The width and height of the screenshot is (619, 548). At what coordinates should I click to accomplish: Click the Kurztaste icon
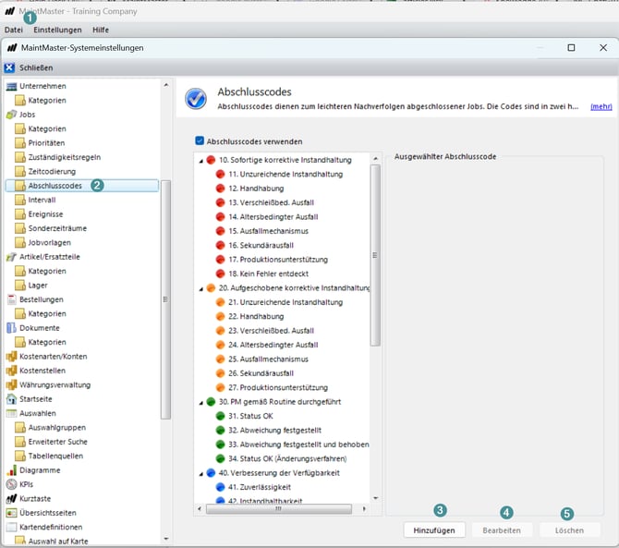(x=11, y=499)
